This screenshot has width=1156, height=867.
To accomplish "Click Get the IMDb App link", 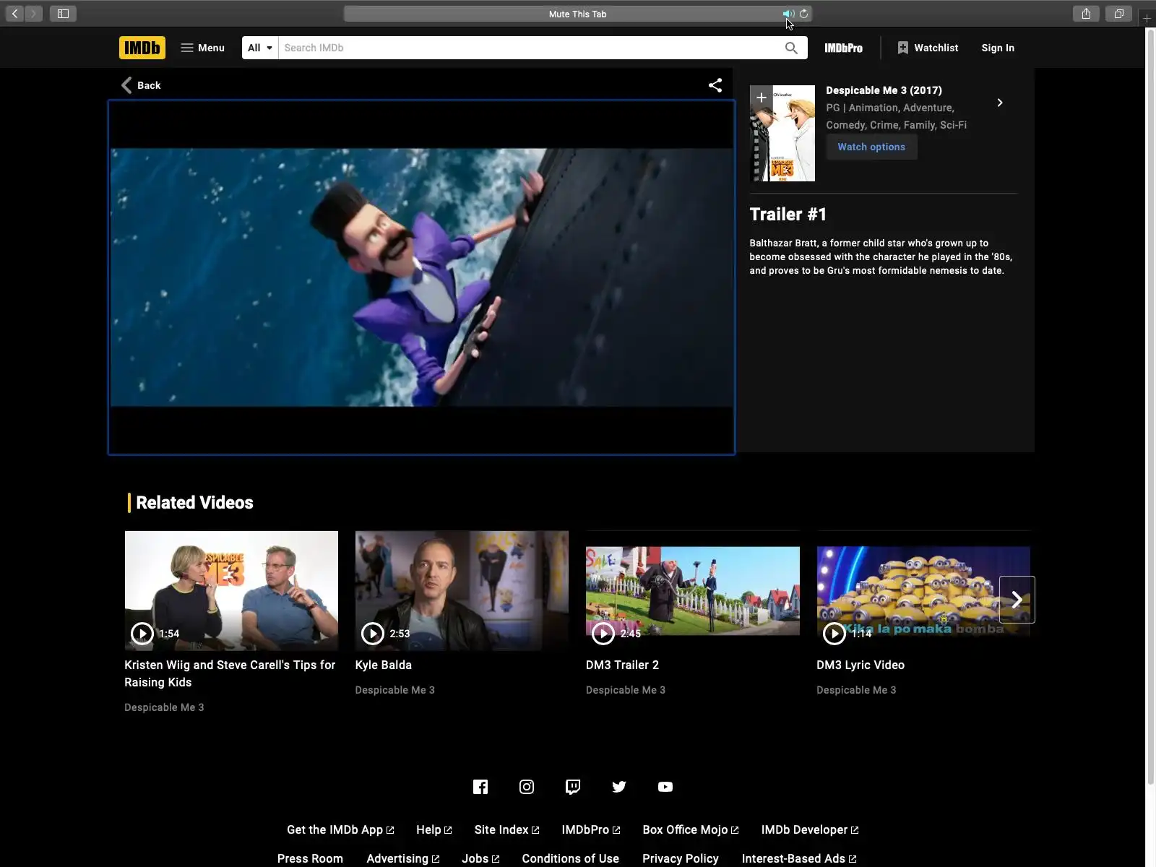I will click(340, 829).
